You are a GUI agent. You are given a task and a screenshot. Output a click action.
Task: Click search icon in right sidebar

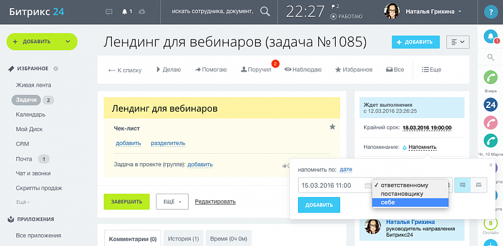490,57
